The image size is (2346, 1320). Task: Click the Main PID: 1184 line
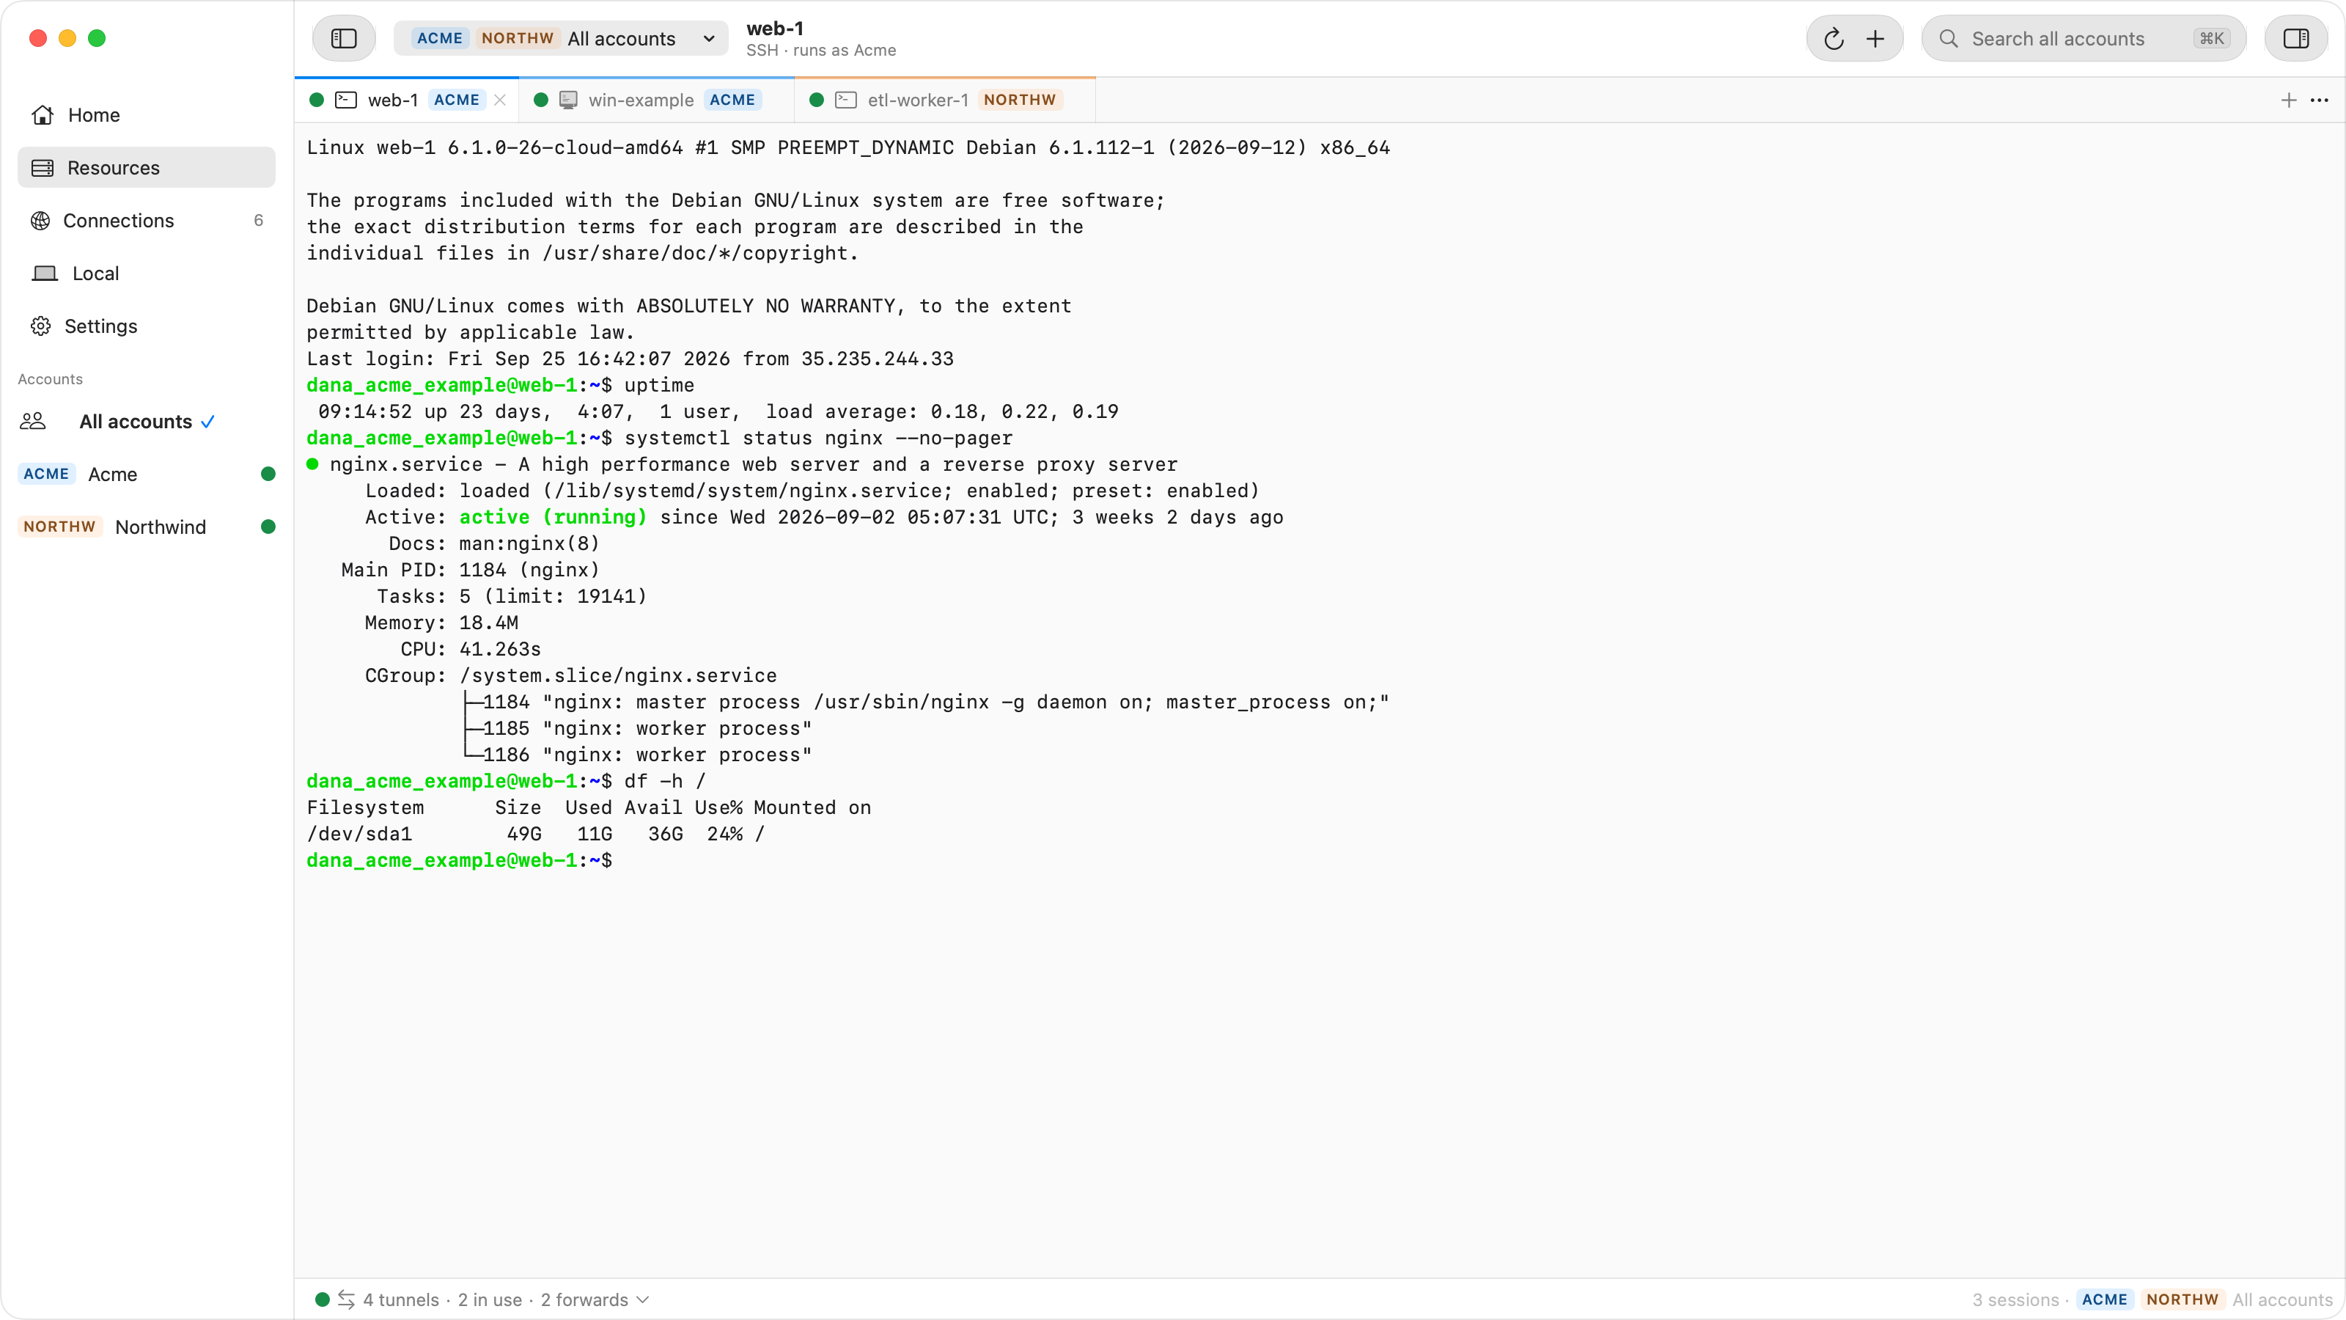pyautogui.click(x=470, y=569)
